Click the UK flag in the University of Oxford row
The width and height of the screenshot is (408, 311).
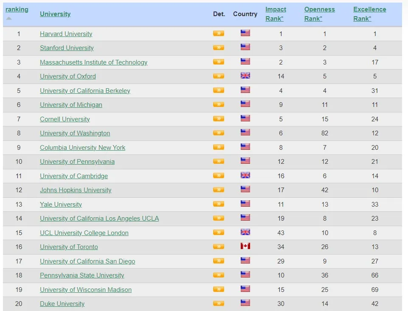coord(245,76)
